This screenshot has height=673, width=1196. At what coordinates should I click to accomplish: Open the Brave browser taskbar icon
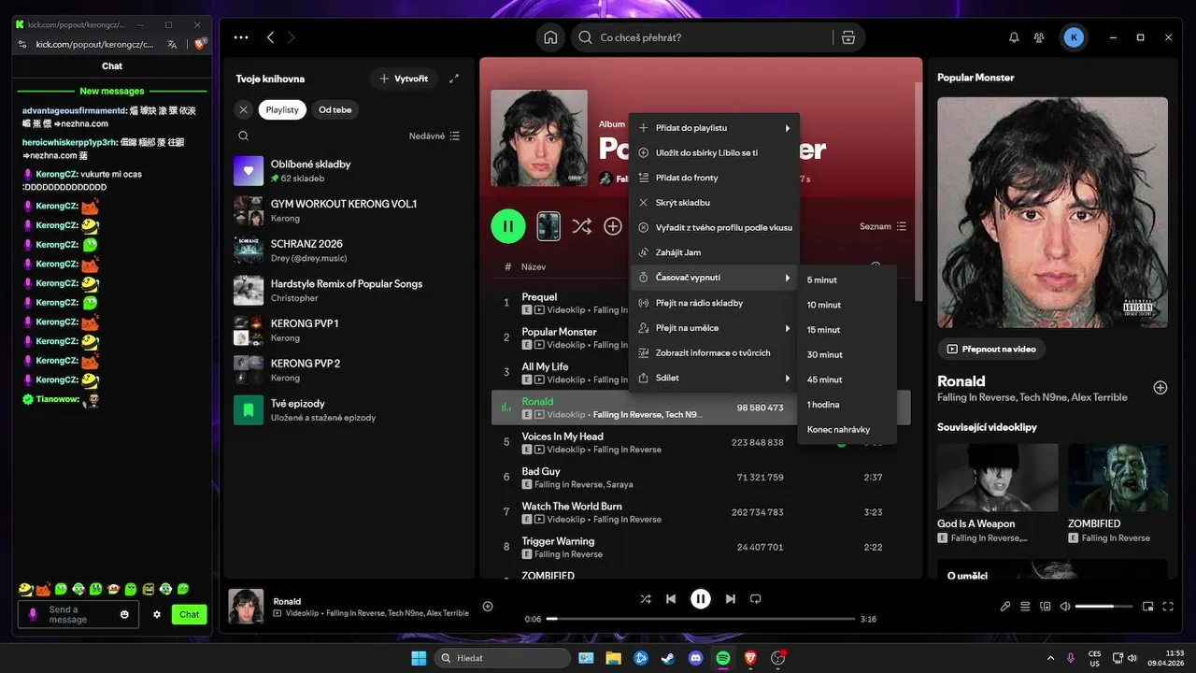point(750,658)
